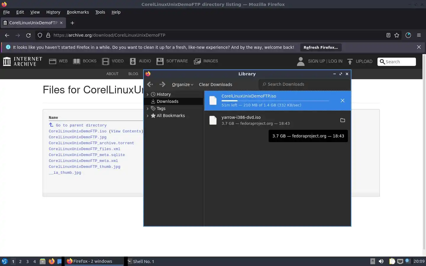Go back with the browser's back arrow
The image size is (426, 266).
point(7,35)
